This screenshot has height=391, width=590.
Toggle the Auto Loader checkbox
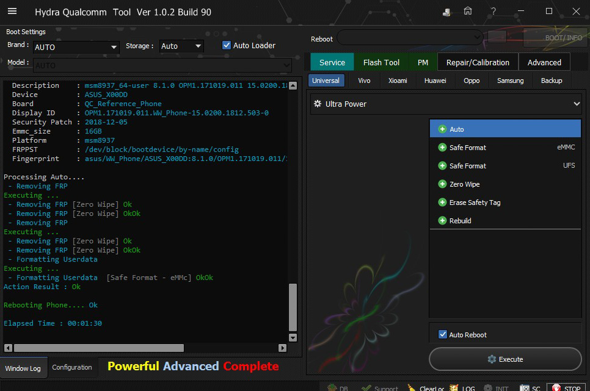pos(227,45)
